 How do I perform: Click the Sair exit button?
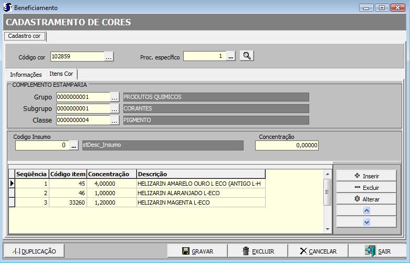377,251
